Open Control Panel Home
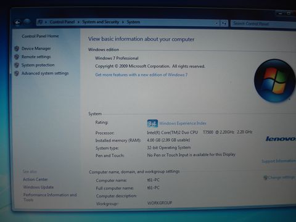This screenshot has width=296, height=222. pos(40,36)
